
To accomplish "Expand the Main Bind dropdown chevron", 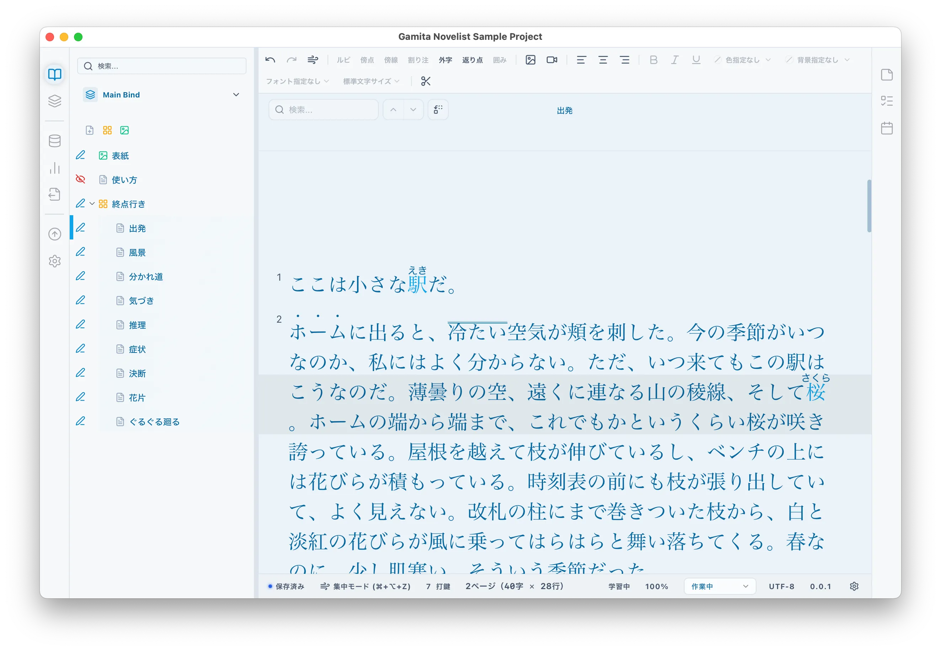I will pos(236,95).
